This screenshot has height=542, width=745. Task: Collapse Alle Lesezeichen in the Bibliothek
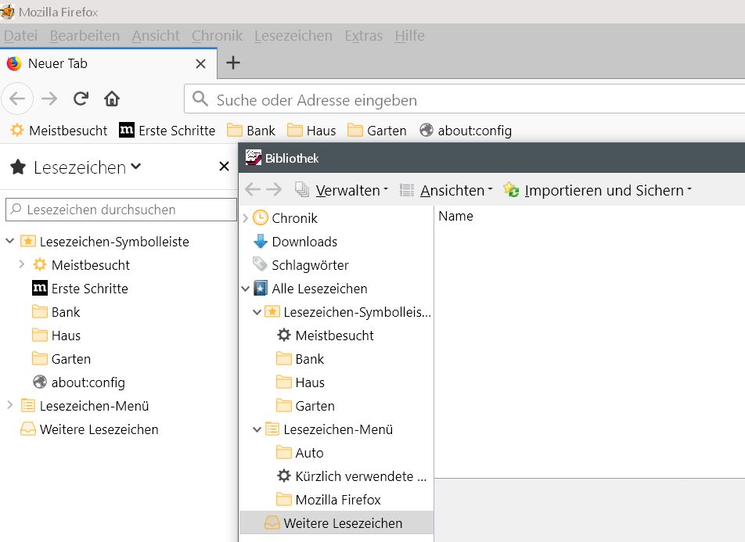tap(246, 288)
